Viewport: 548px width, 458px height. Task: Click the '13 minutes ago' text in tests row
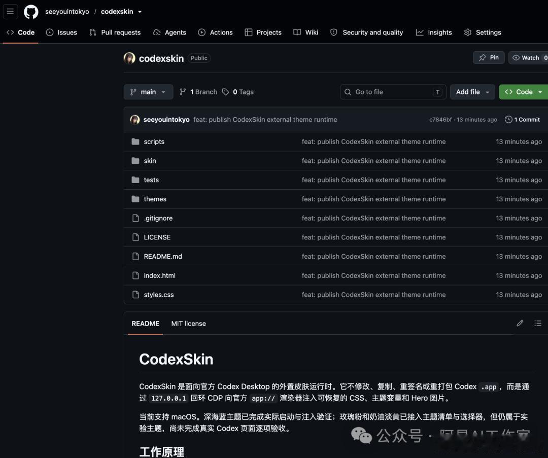point(519,180)
